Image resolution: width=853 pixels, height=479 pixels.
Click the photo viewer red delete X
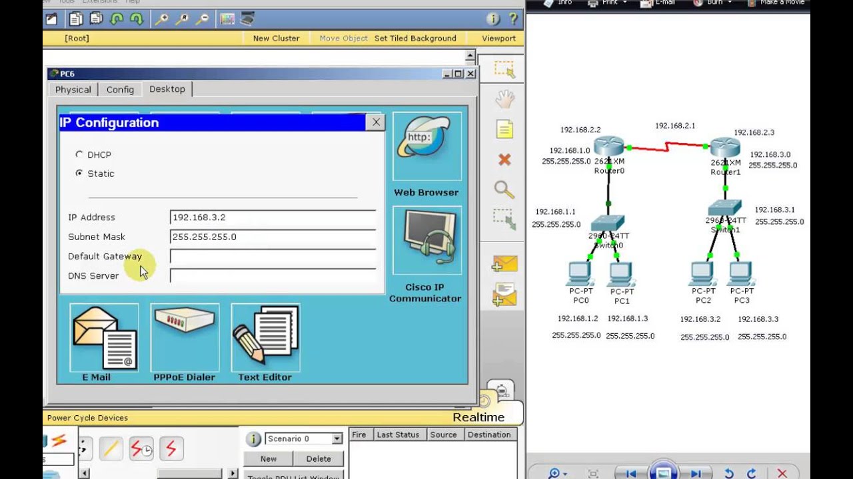tap(782, 473)
